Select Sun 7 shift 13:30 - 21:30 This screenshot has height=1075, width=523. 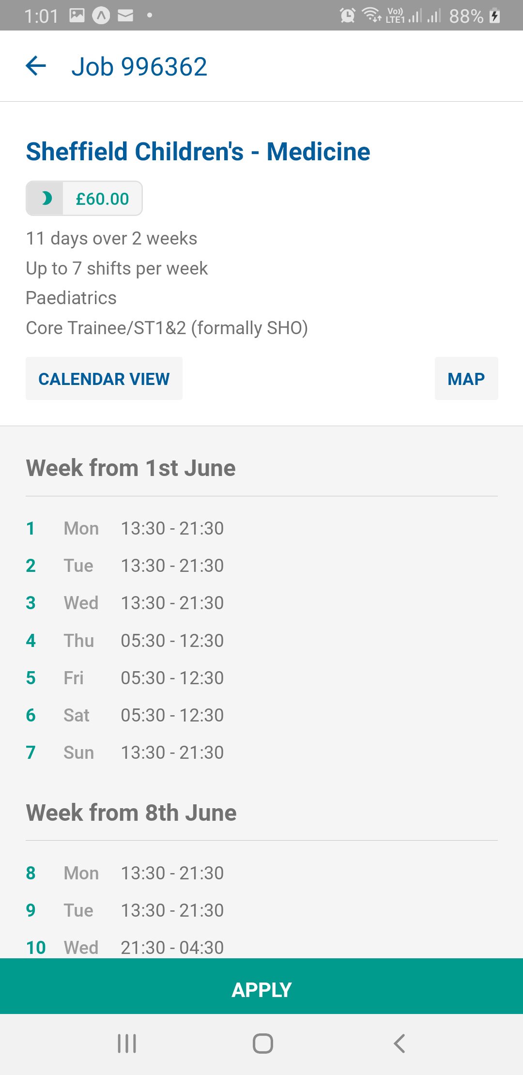point(125,752)
